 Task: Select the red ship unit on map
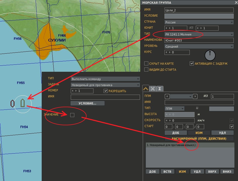pos(12,103)
